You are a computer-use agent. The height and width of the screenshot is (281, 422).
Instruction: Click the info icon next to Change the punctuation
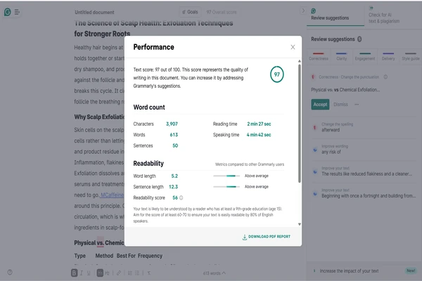pos(385,77)
